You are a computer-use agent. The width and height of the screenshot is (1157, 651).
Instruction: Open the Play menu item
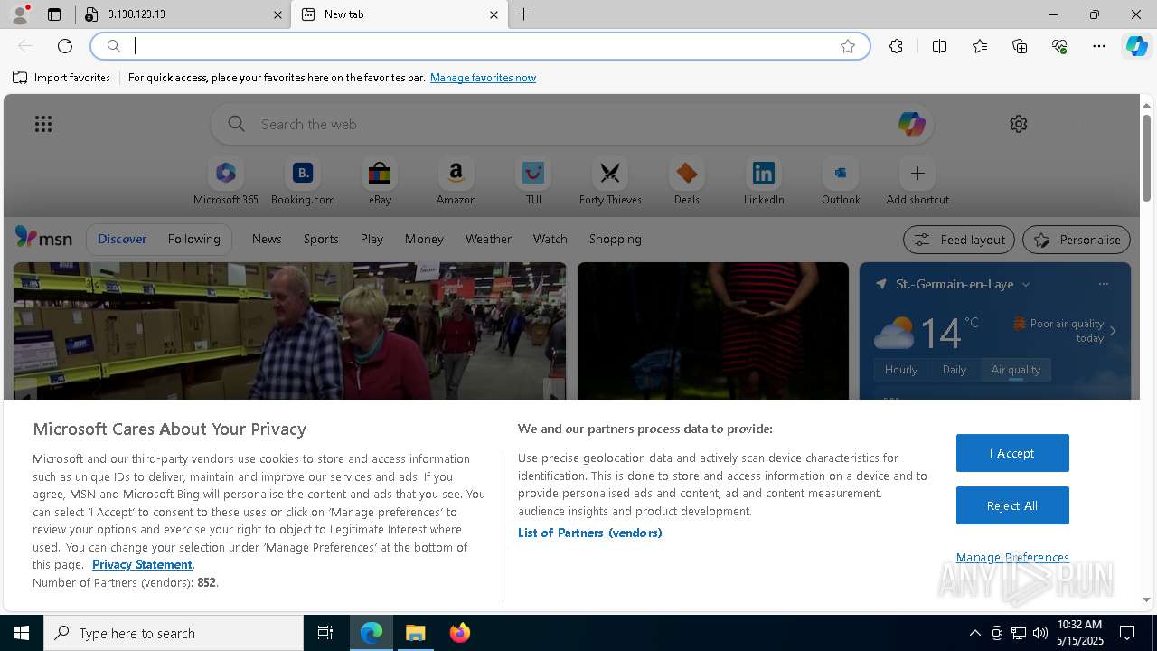pyautogui.click(x=372, y=239)
